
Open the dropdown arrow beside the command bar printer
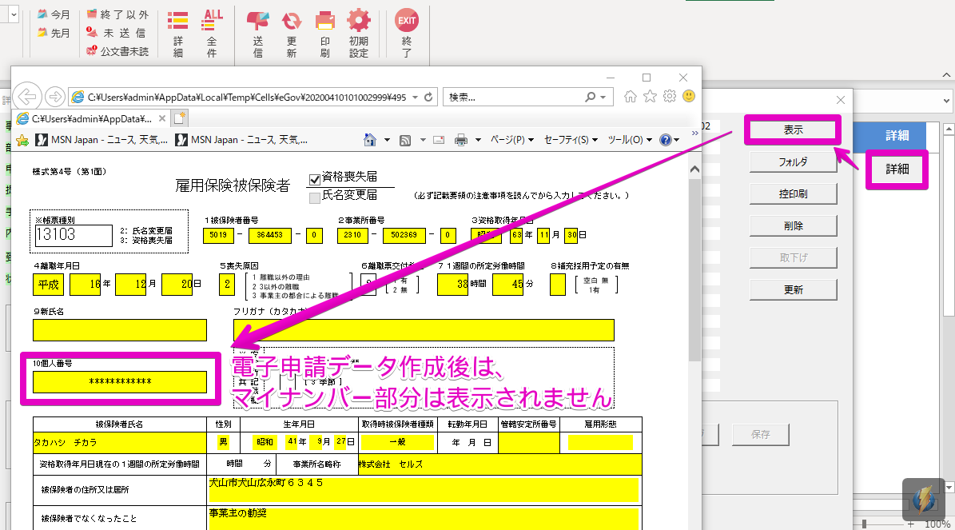(478, 140)
